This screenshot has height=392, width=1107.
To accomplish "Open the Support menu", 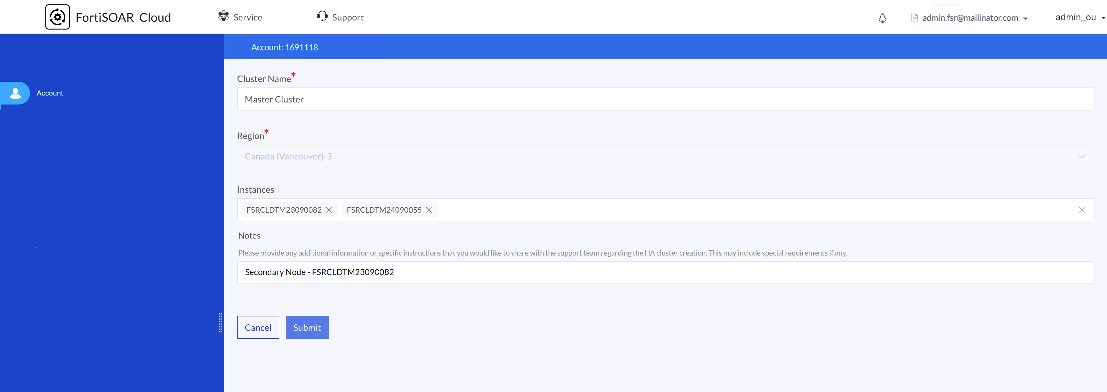I will click(x=347, y=17).
